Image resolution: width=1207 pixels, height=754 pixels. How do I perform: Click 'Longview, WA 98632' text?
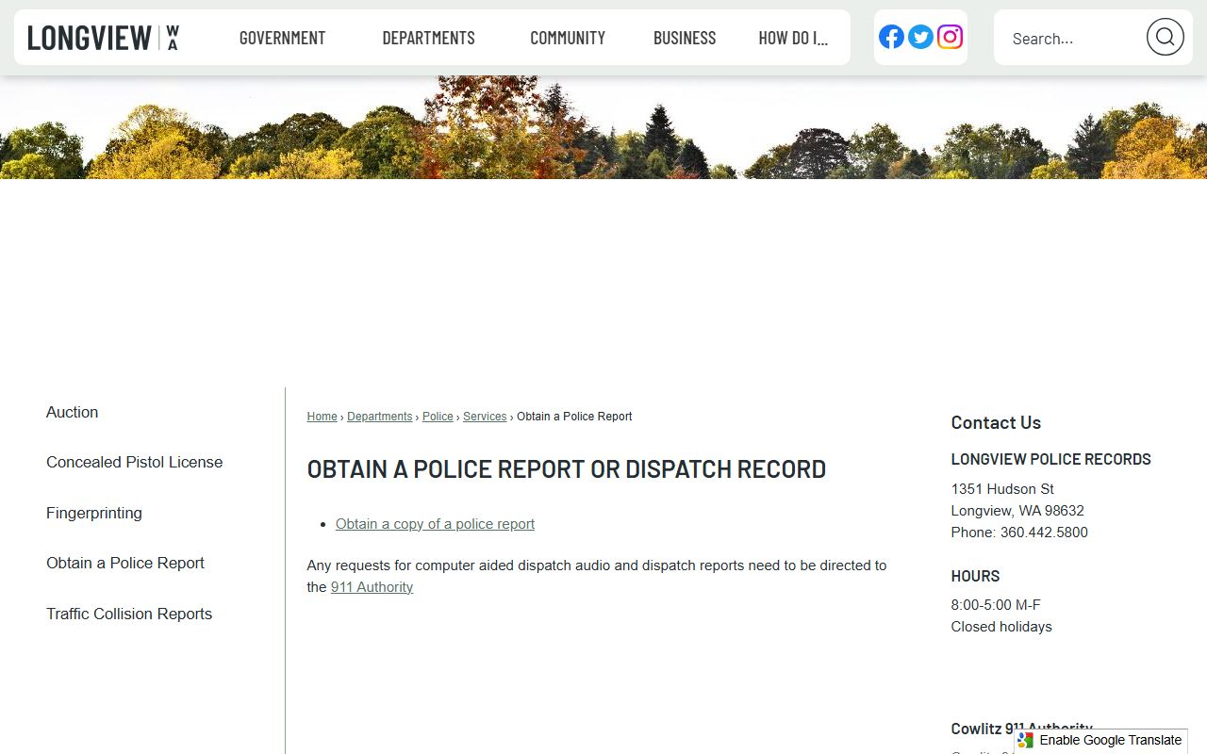click(1017, 511)
